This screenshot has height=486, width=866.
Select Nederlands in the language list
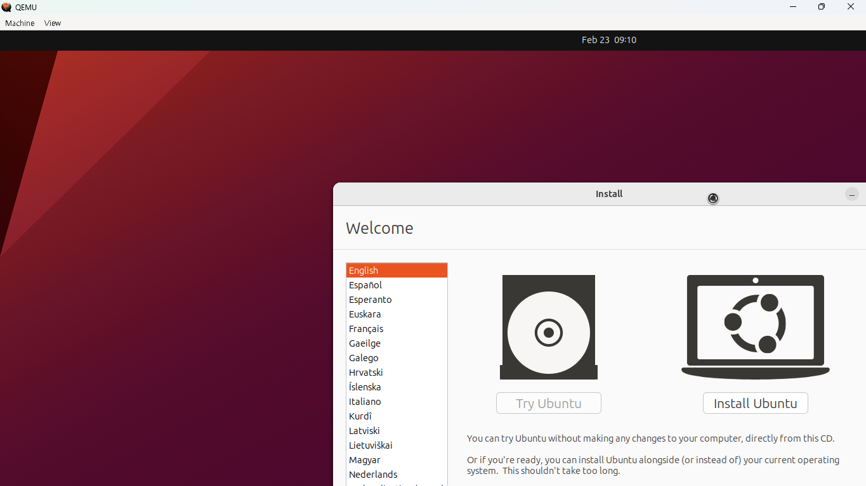(x=397, y=475)
